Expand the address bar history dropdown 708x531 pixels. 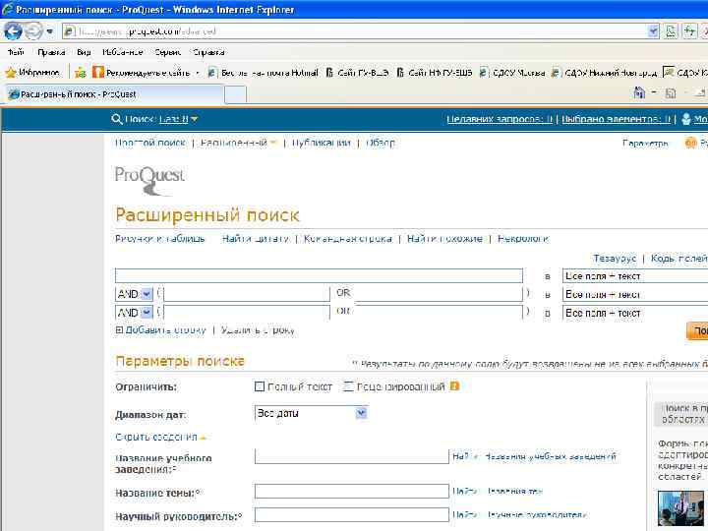(x=653, y=31)
